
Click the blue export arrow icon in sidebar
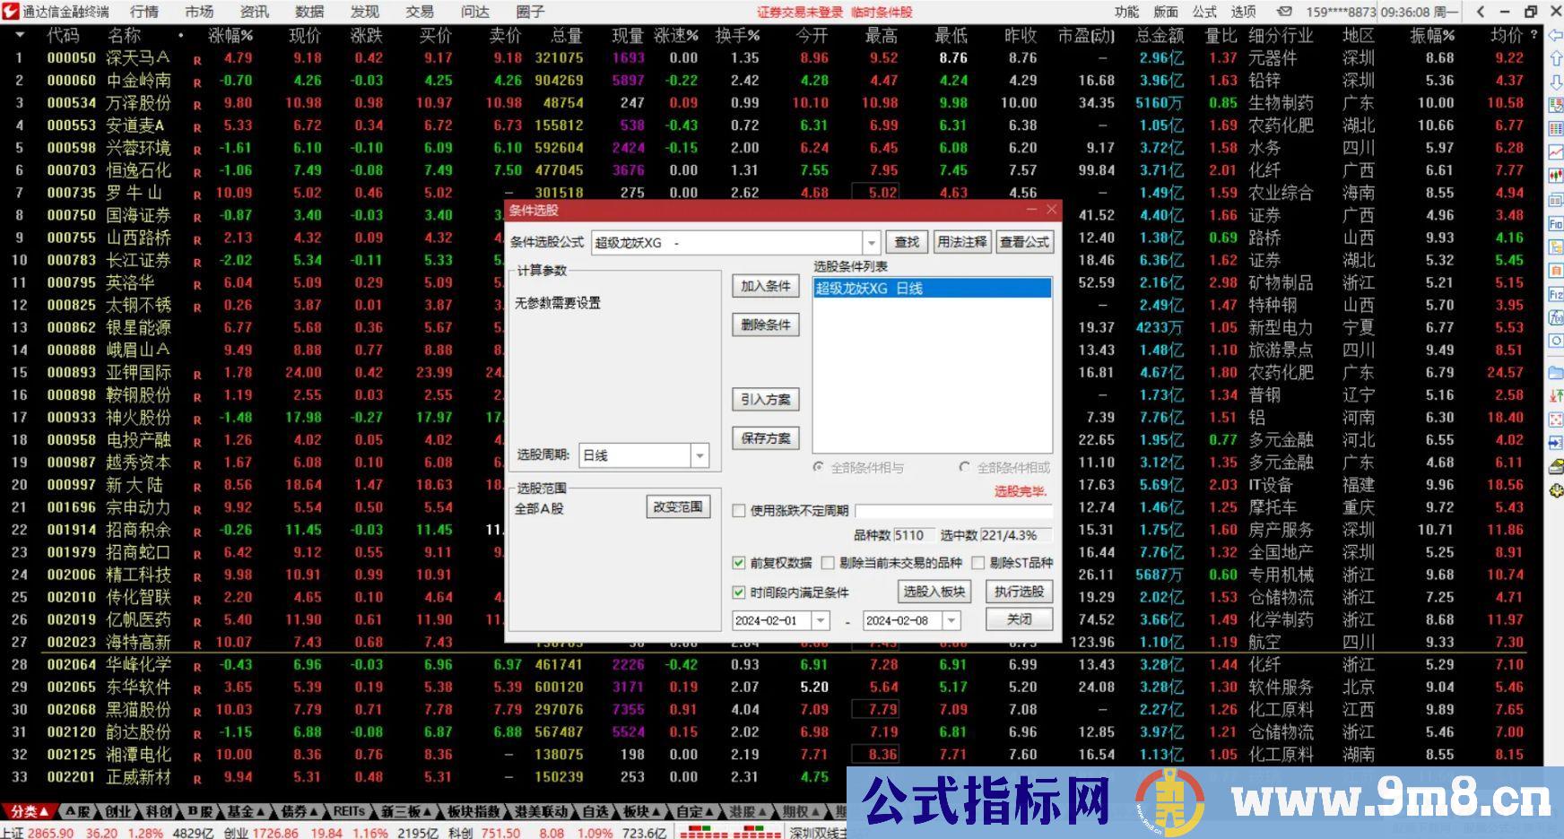point(1556,443)
